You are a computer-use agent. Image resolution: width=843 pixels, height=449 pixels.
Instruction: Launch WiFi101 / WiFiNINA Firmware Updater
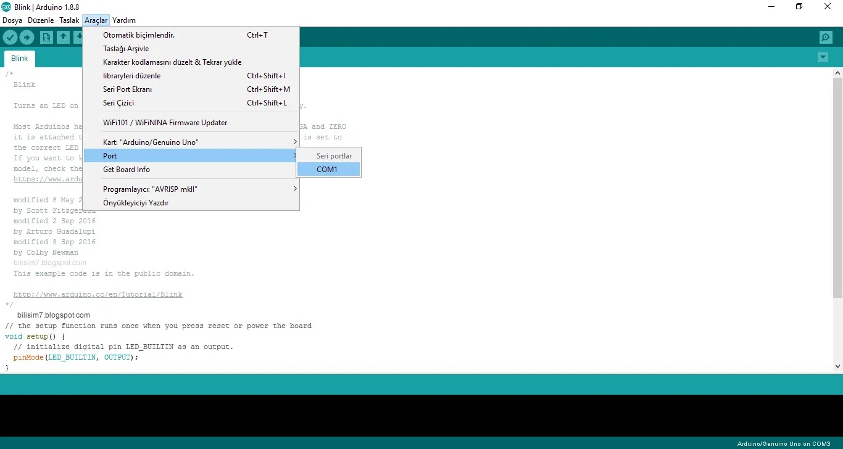point(191,123)
